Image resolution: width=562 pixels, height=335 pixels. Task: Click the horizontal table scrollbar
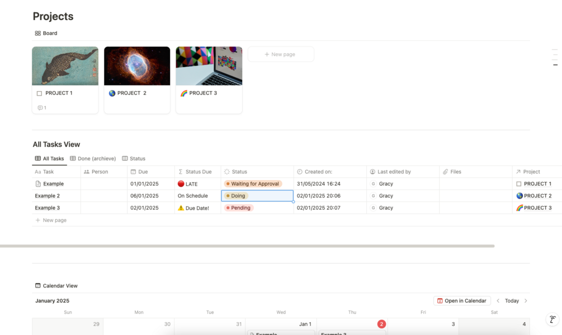[x=247, y=246]
